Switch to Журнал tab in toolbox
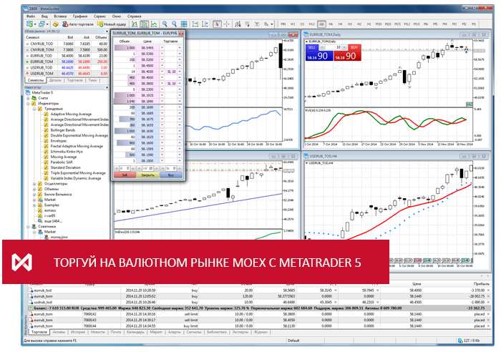This screenshot has width=501, height=352. click(261, 332)
